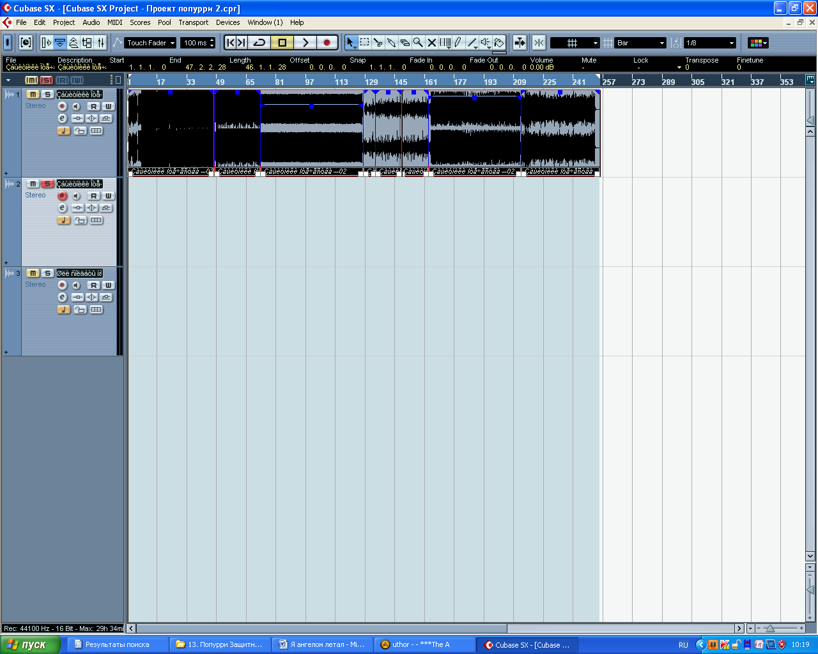The height and width of the screenshot is (654, 818).
Task: Expand automation subtrack on track 3
Action: [6, 352]
